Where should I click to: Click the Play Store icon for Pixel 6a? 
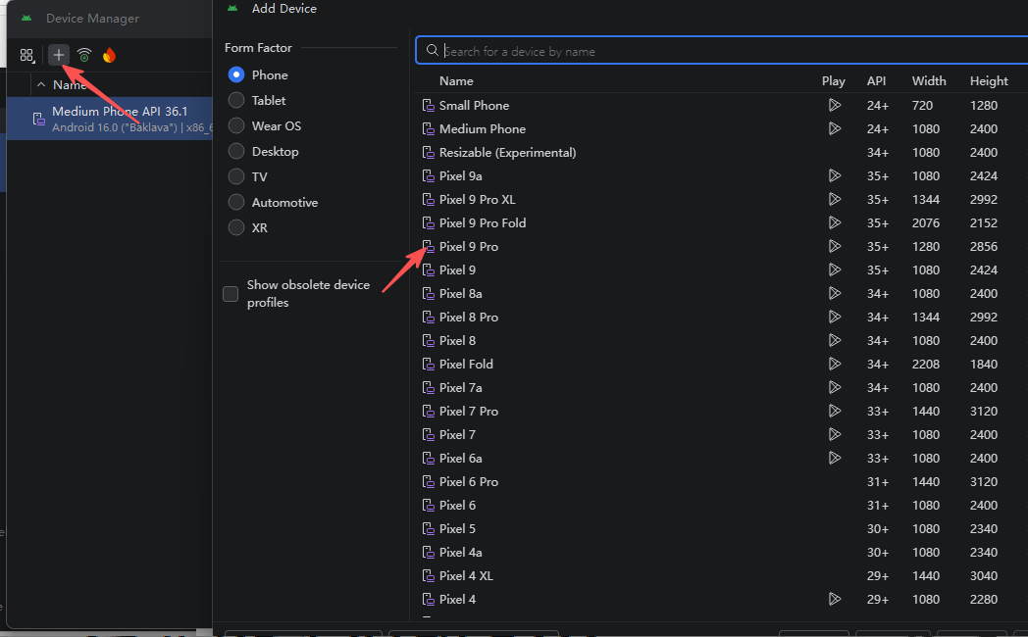click(834, 458)
